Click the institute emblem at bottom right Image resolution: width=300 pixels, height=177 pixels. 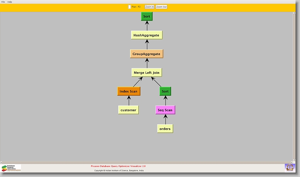click(x=290, y=167)
